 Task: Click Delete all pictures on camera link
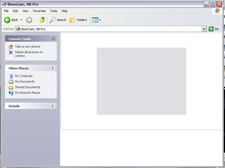[x=29, y=54]
